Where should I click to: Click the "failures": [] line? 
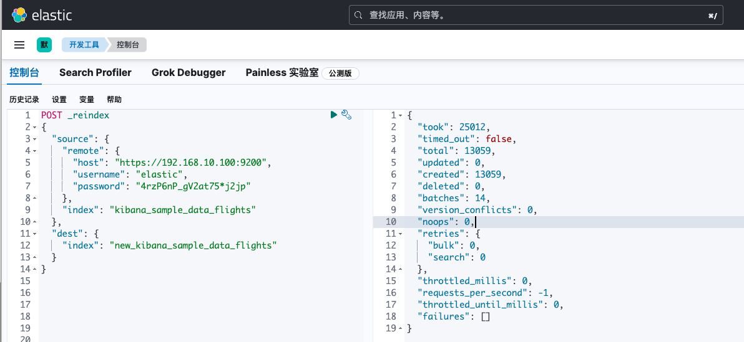[x=453, y=316]
